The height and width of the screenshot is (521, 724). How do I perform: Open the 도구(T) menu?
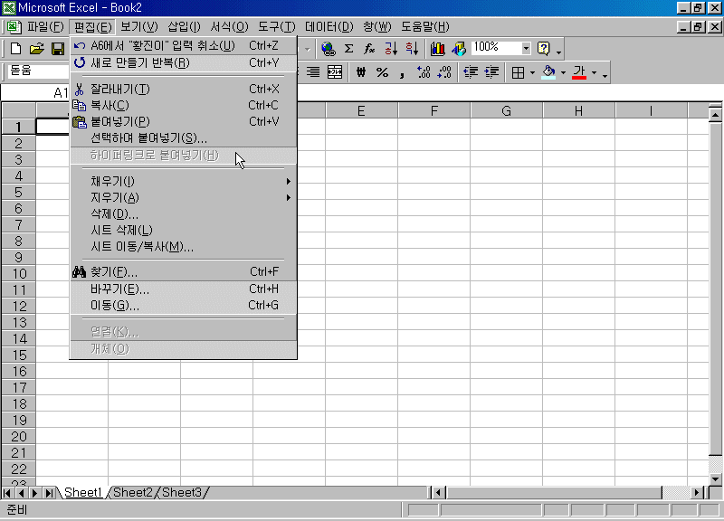point(277,27)
